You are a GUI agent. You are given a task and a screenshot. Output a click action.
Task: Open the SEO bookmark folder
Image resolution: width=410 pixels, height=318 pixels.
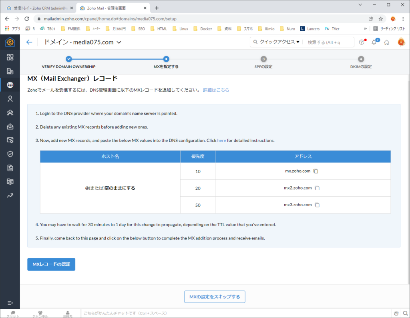[138, 29]
